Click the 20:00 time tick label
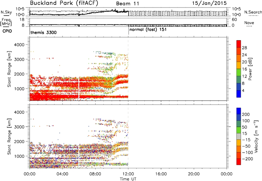Viewport: 262px width, 181px height. (x=194, y=174)
